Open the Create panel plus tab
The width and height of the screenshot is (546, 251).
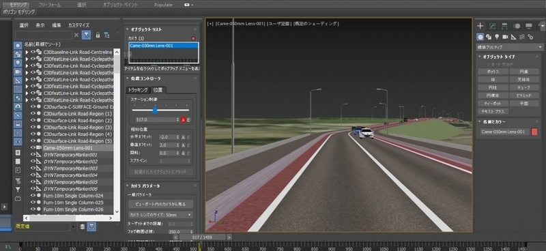pyautogui.click(x=480, y=26)
